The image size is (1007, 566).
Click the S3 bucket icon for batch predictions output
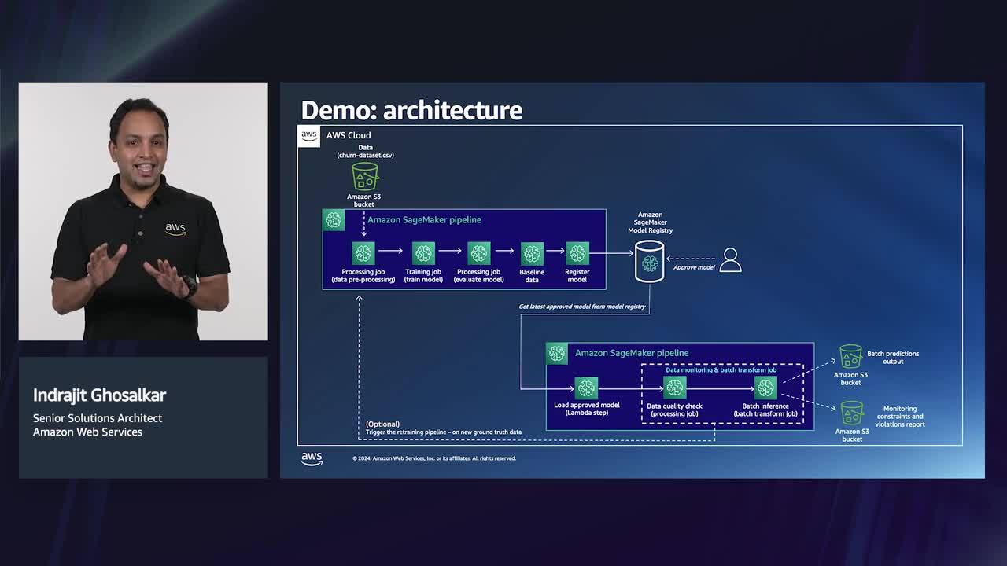(850, 357)
